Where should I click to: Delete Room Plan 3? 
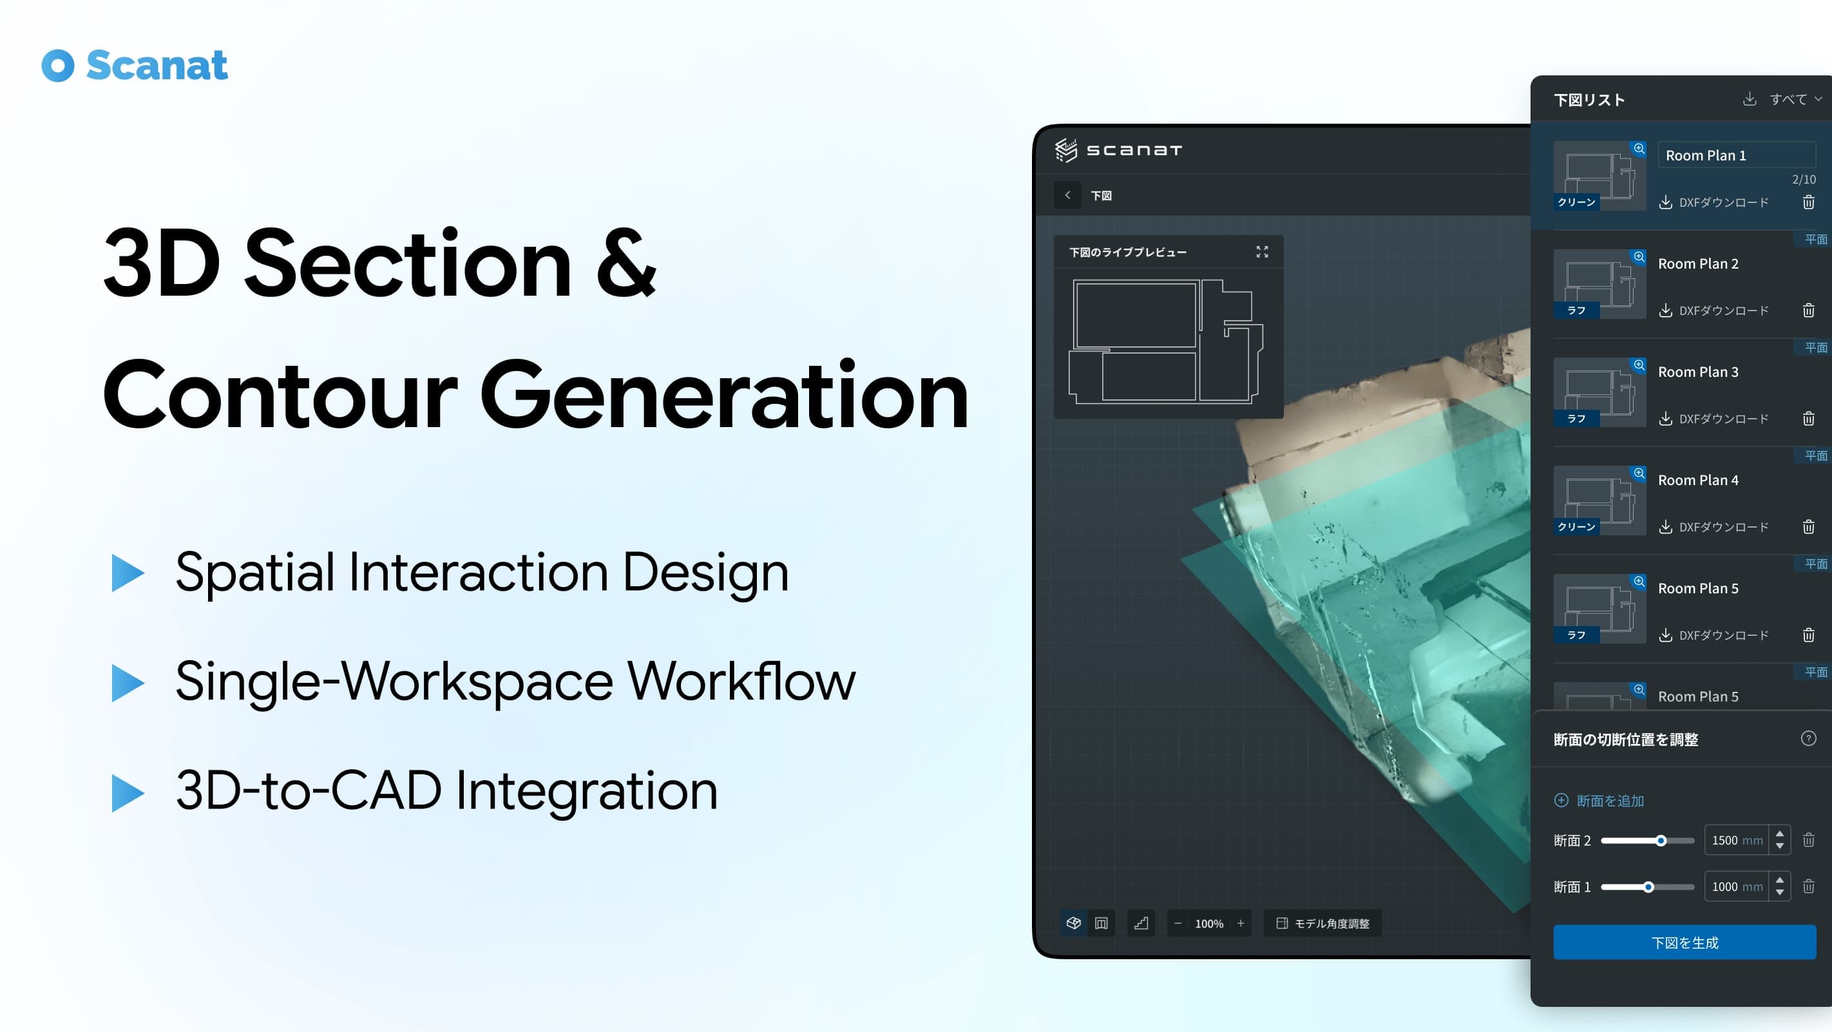tap(1809, 419)
